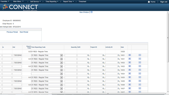Add a row after the 10/27 entry

coord(130,88)
